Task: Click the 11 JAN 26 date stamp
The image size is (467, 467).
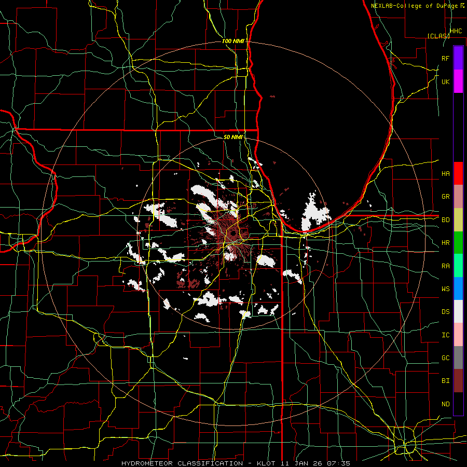Action: (x=301, y=463)
